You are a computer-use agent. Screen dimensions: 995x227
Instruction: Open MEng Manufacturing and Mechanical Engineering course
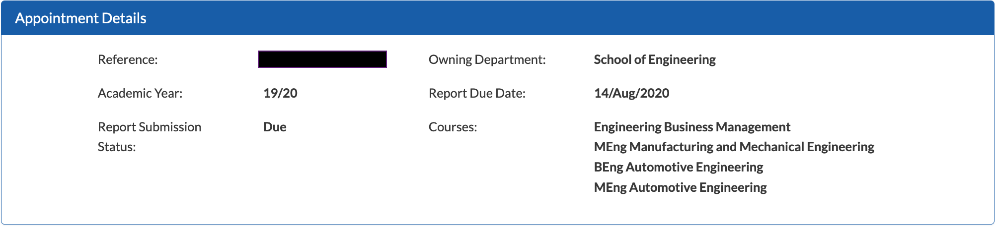(x=734, y=147)
